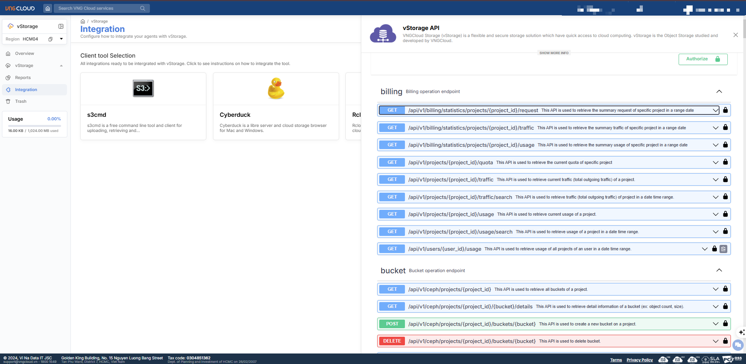Screen dimensions: 746x364
Task: Click lock icon on DELETE bucket endpoint
Action: point(725,341)
